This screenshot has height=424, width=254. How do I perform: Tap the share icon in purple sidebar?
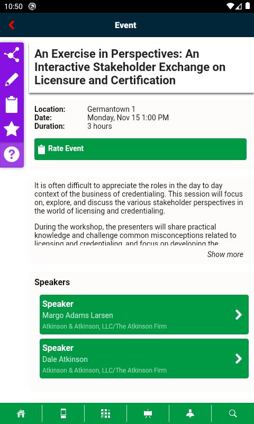coord(12,55)
